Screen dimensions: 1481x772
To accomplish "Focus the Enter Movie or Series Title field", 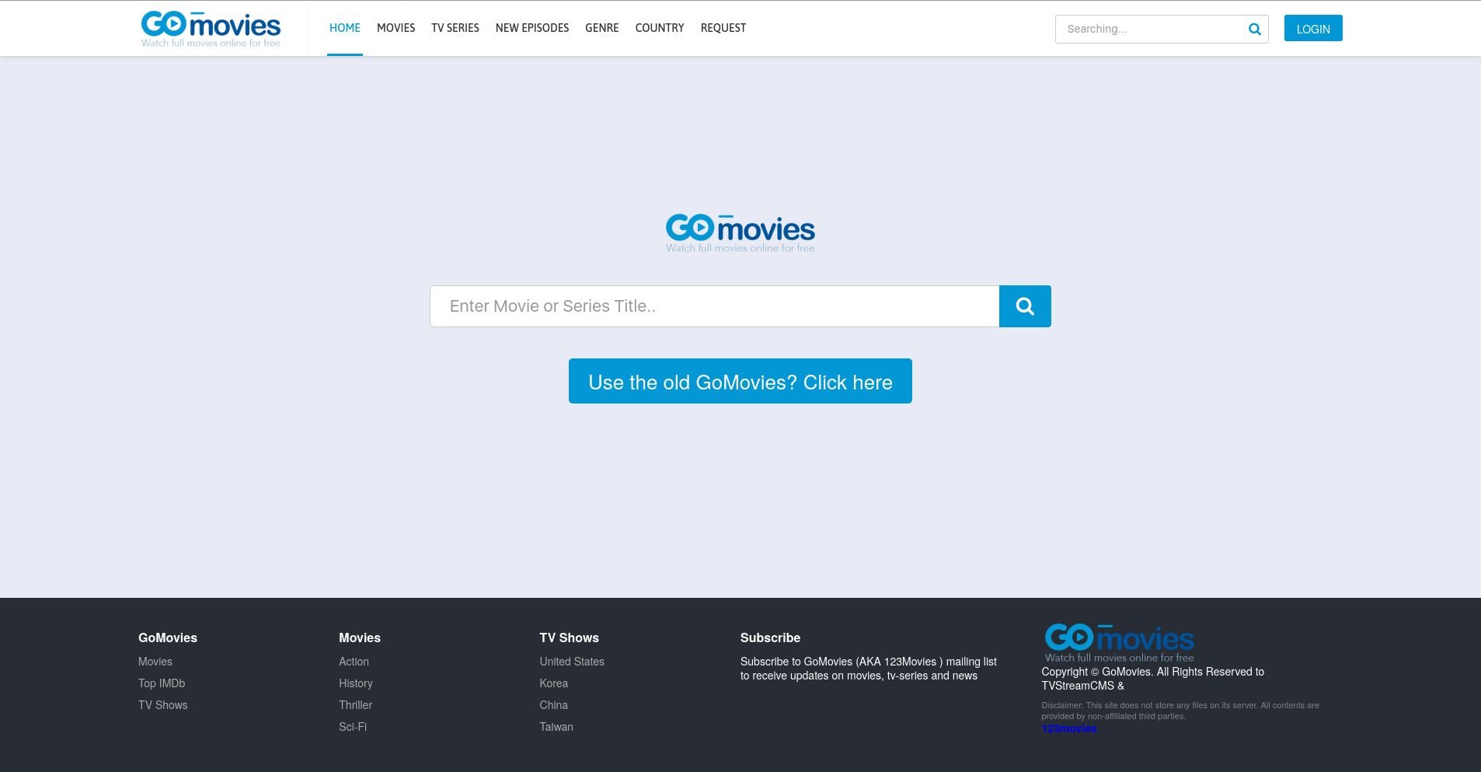I will (714, 306).
